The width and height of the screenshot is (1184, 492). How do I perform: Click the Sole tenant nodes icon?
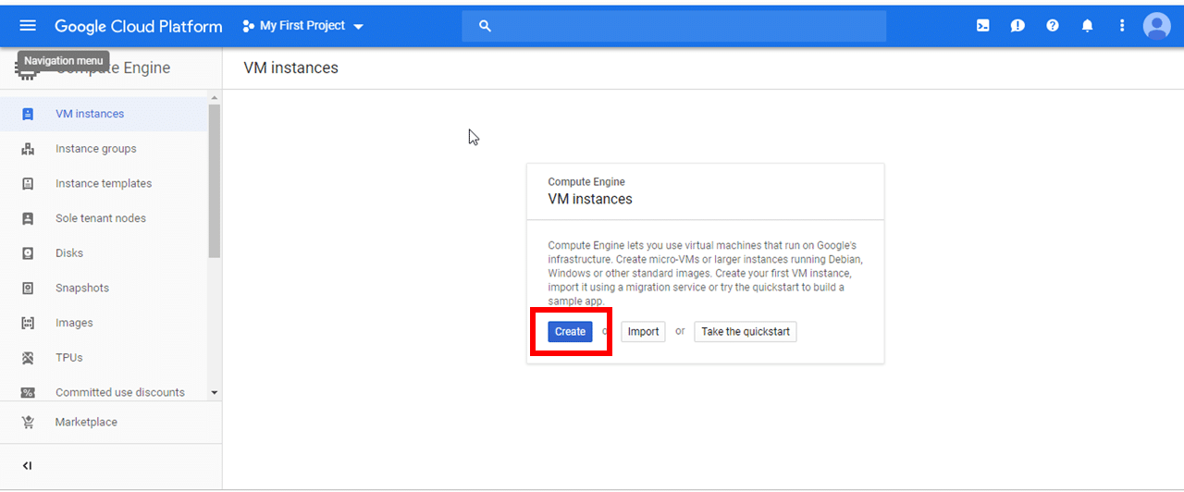(x=28, y=218)
